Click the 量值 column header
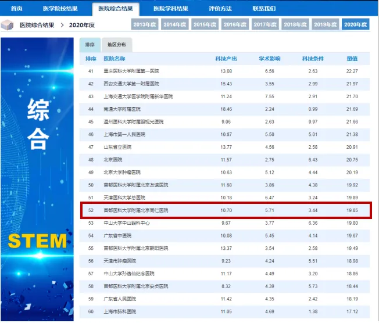379x323 pixels. tap(352, 59)
